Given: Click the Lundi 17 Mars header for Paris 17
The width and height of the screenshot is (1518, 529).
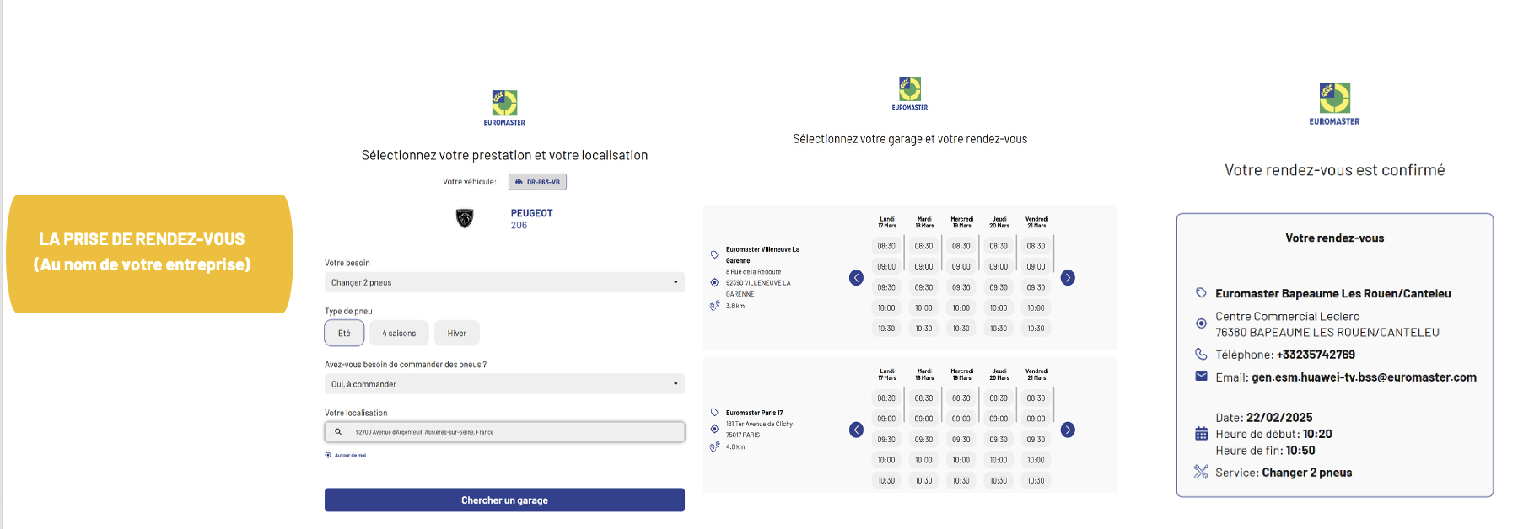Looking at the screenshot, I should click(x=887, y=374).
